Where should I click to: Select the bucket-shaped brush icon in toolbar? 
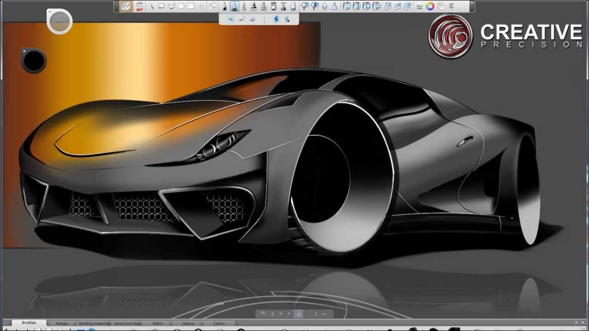tap(274, 6)
